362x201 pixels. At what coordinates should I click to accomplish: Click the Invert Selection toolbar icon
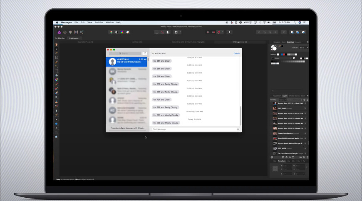[x=168, y=32]
